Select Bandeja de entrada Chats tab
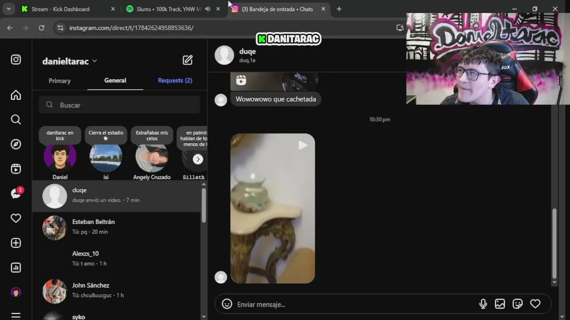This screenshot has width=570, height=320. 277,9
